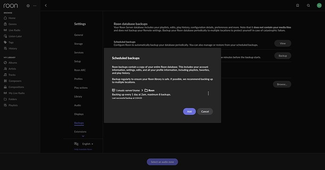Click the language translate icon

coord(76,144)
